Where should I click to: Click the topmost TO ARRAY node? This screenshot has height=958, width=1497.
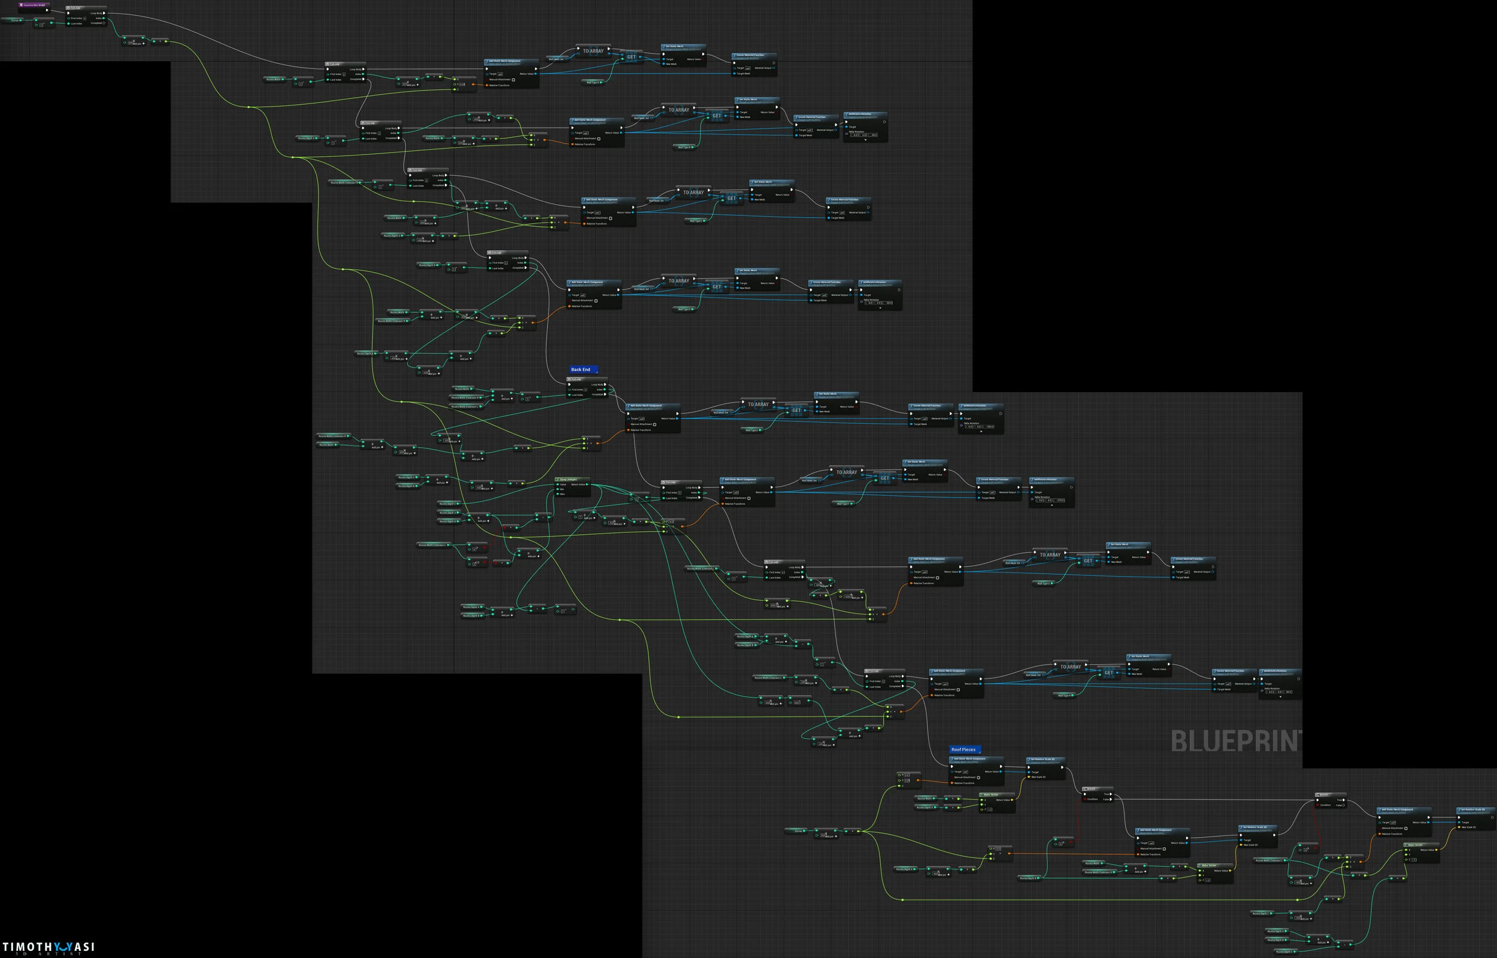click(x=593, y=51)
